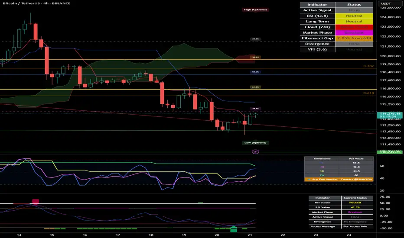The height and width of the screenshot is (238, 404).
Task: Select the 110,749.75 green price label
Action: point(390,152)
